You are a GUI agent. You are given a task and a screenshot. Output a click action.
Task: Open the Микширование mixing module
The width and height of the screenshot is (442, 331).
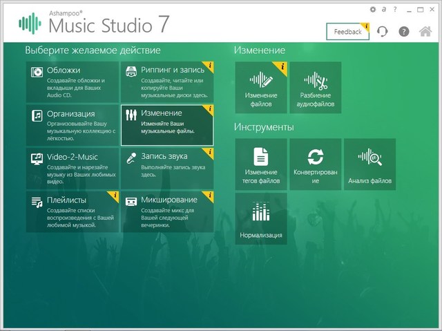point(167,211)
